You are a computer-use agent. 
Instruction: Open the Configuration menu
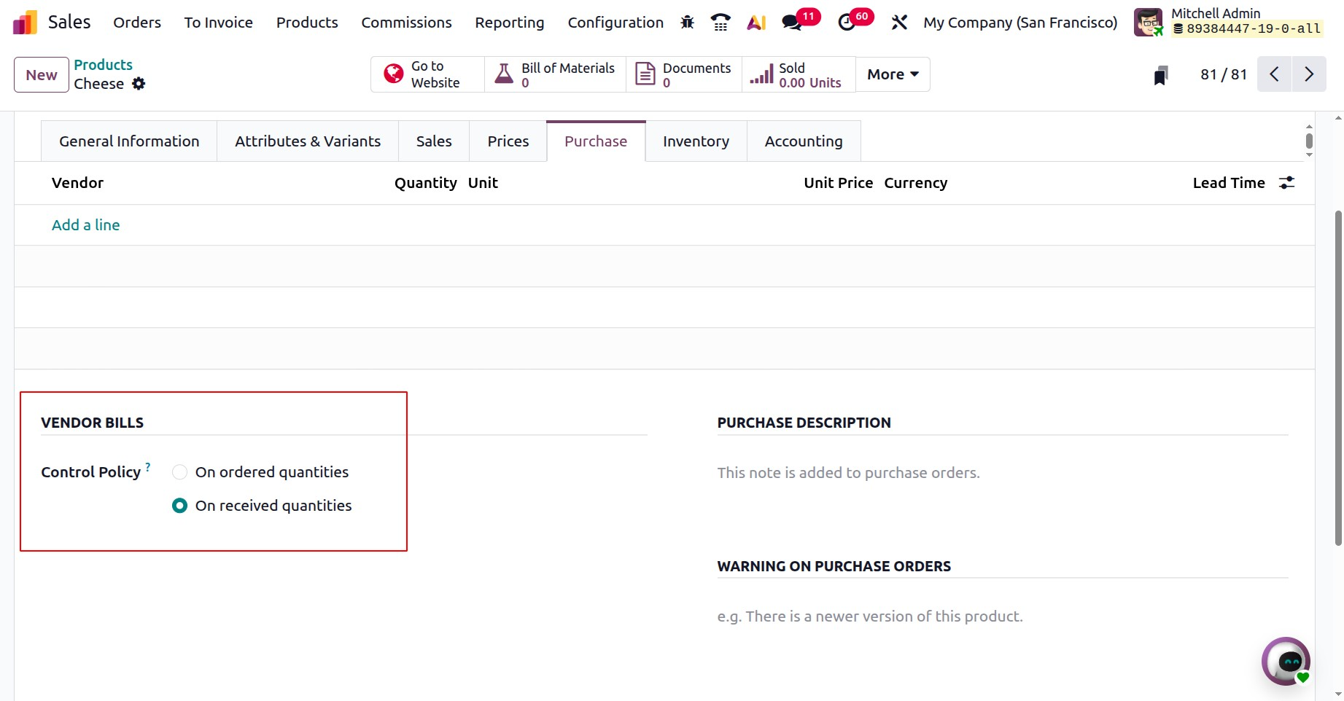(x=615, y=23)
